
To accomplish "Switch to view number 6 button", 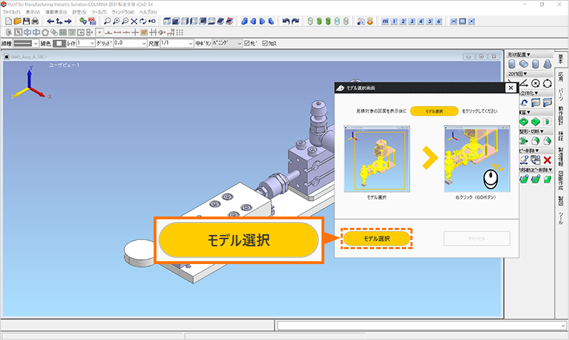I will click(438, 21).
